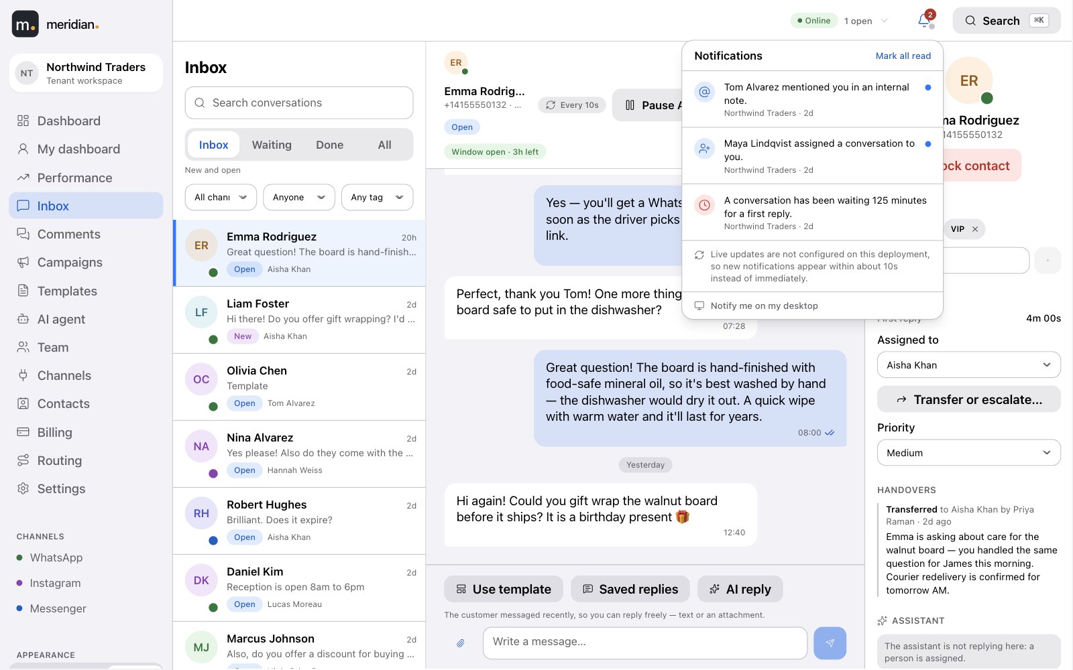Open Maya Lindqvist assignment notification

click(813, 156)
